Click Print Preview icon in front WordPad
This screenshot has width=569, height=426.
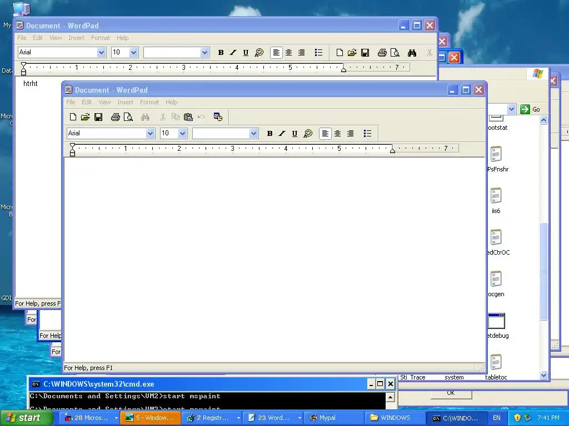click(x=128, y=117)
